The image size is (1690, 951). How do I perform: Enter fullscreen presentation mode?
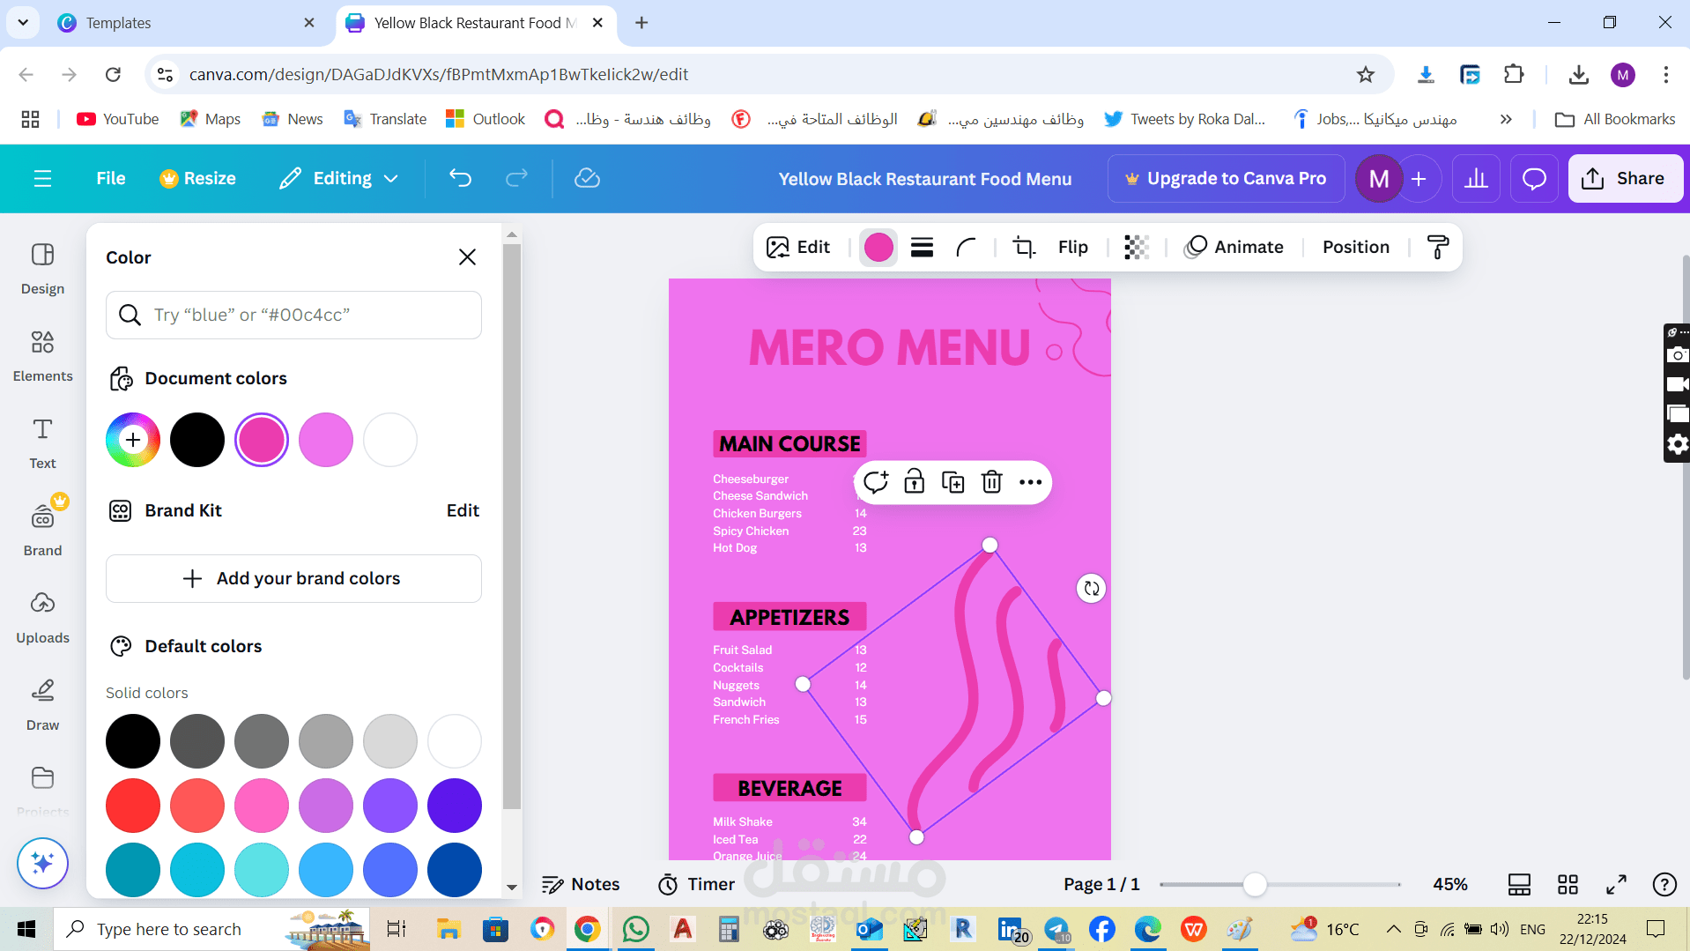1616,884
